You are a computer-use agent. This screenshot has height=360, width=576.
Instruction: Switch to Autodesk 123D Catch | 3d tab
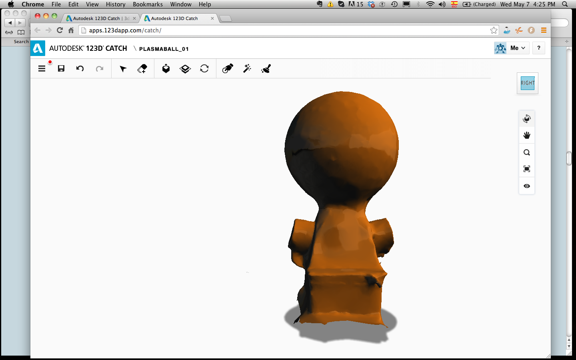[x=101, y=18]
